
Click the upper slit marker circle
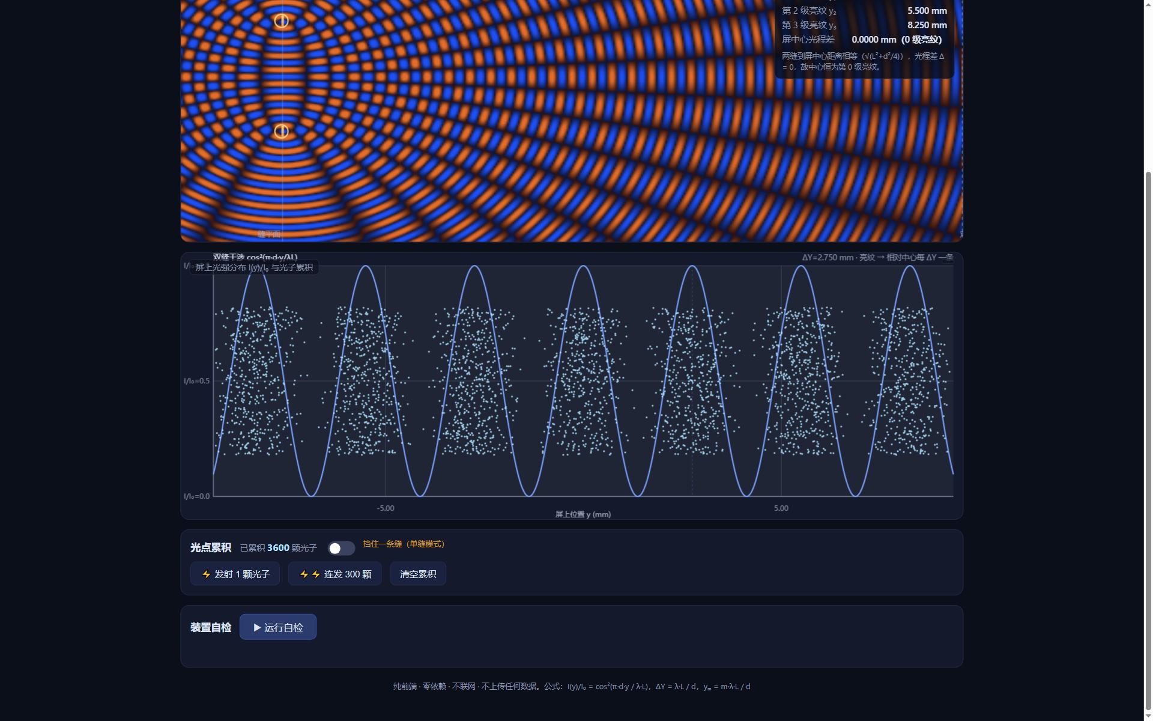(282, 21)
